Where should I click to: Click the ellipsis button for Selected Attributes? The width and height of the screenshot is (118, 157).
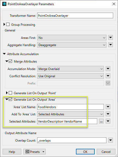tap(101, 121)
